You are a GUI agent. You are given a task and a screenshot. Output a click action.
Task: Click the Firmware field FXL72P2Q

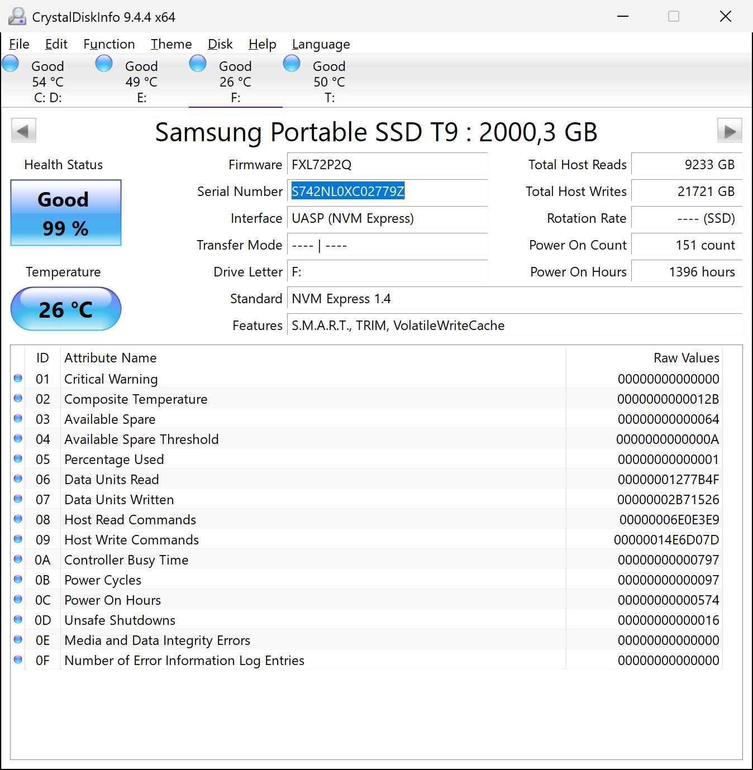pyautogui.click(x=387, y=165)
